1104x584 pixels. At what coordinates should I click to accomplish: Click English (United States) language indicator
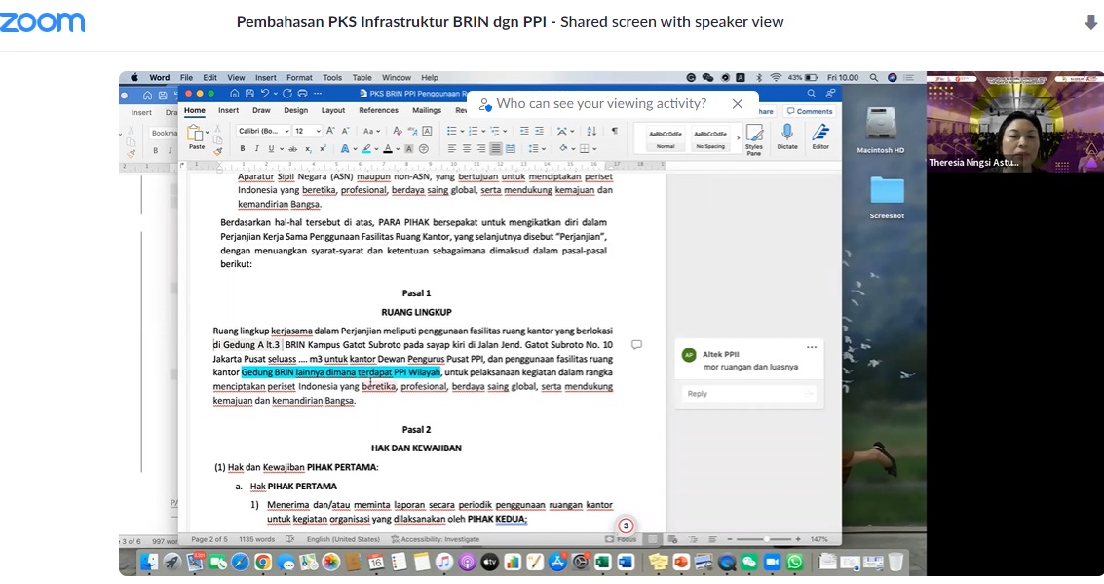(x=343, y=539)
